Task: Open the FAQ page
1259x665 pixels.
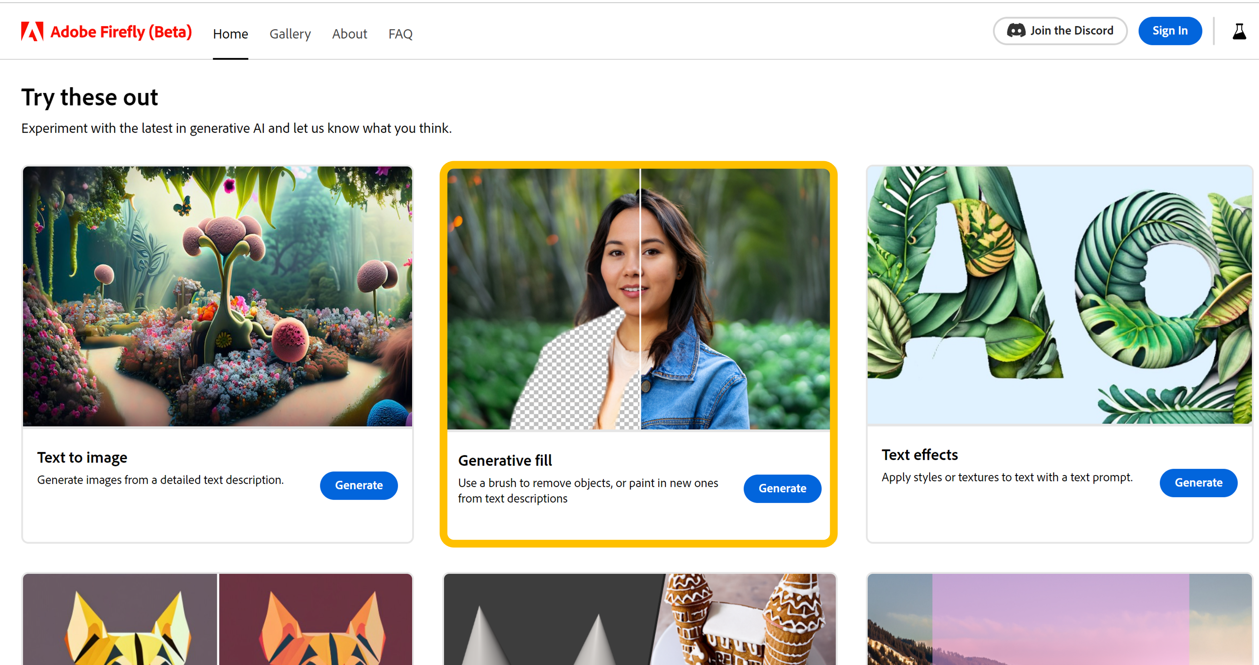Action: 400,34
